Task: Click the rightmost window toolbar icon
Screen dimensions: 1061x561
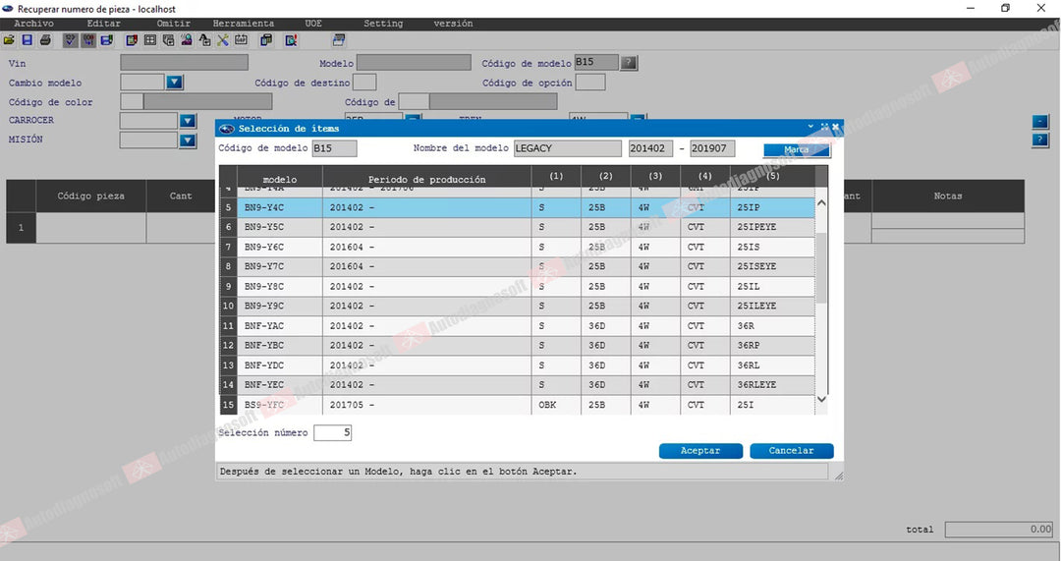Action: click(338, 40)
